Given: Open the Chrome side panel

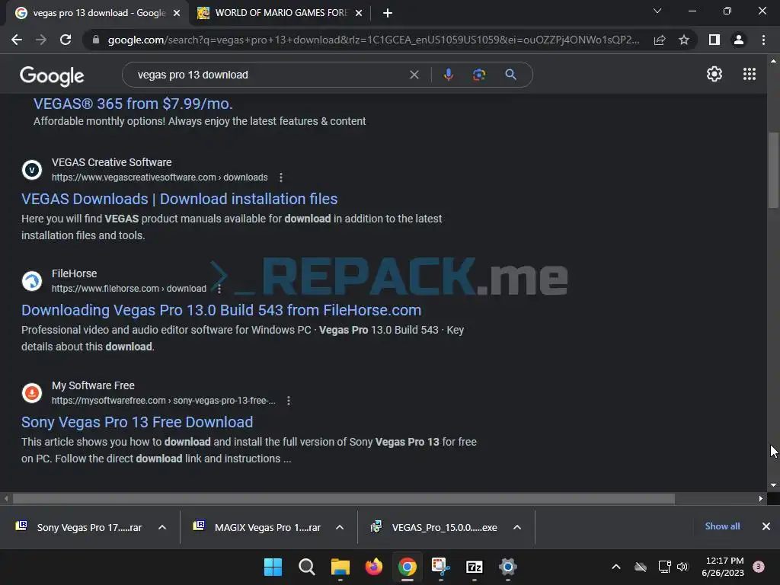Looking at the screenshot, I should [714, 40].
